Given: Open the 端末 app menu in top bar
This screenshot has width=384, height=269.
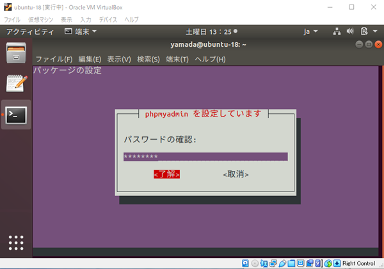Looking at the screenshot, I should pos(81,31).
